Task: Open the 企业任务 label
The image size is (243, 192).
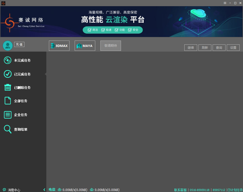Action: 21,115
